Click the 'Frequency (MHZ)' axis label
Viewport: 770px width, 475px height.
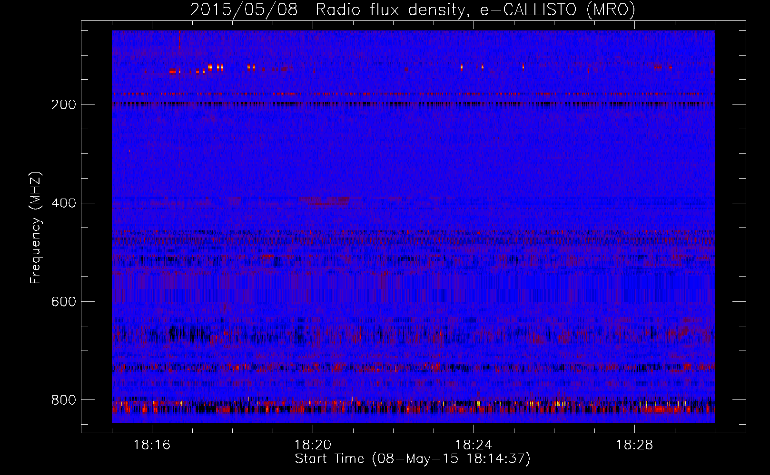(36, 228)
